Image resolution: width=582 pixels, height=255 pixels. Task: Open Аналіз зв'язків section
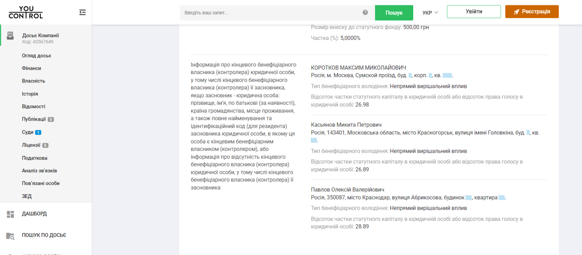click(39, 171)
